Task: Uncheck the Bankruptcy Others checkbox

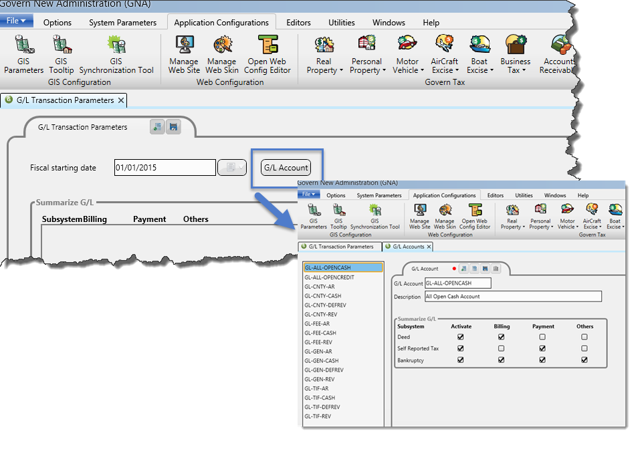Action: click(584, 360)
